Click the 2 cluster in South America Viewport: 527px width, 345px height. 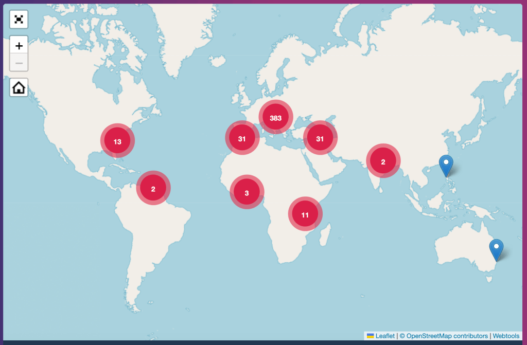coord(153,189)
